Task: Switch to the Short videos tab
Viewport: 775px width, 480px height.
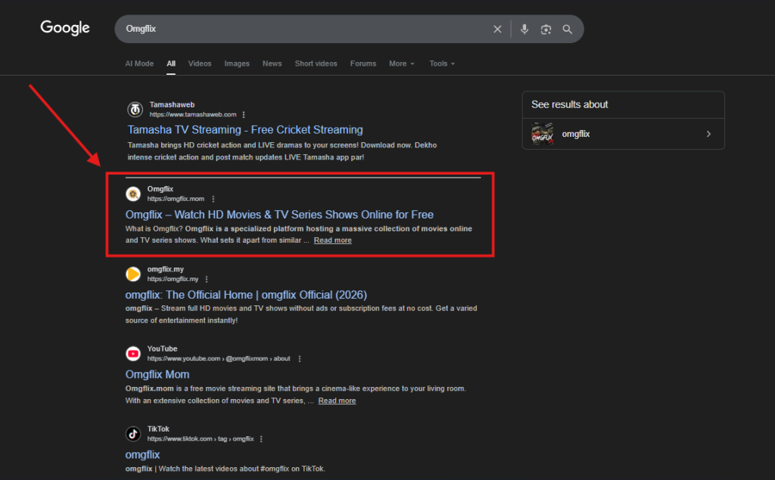Action: 316,63
